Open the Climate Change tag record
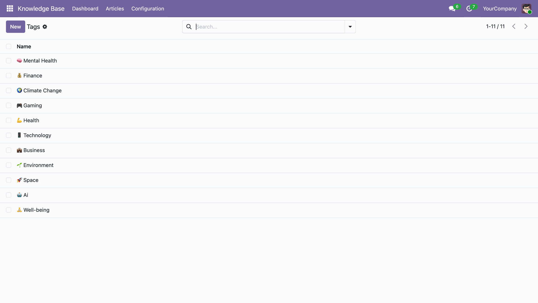This screenshot has width=538, height=303. tap(42, 91)
